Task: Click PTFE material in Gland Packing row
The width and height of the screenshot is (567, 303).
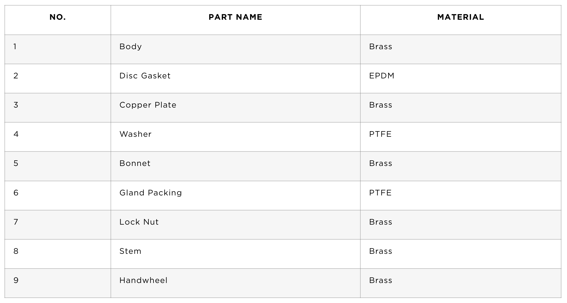Action: pyautogui.click(x=380, y=193)
